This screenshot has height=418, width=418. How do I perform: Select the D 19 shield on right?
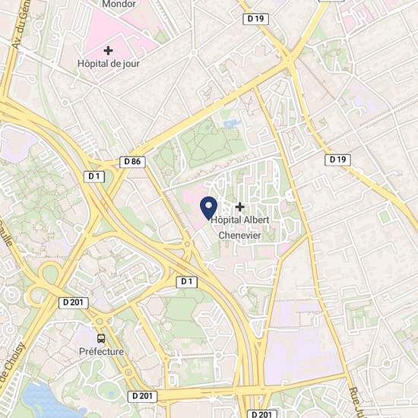tap(337, 160)
